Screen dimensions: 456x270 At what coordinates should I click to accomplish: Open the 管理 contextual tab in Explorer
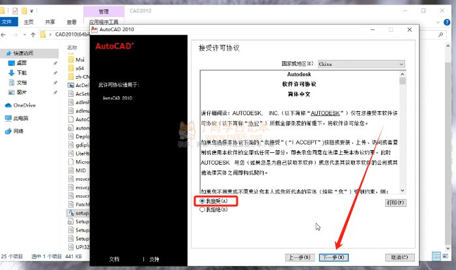(x=104, y=11)
